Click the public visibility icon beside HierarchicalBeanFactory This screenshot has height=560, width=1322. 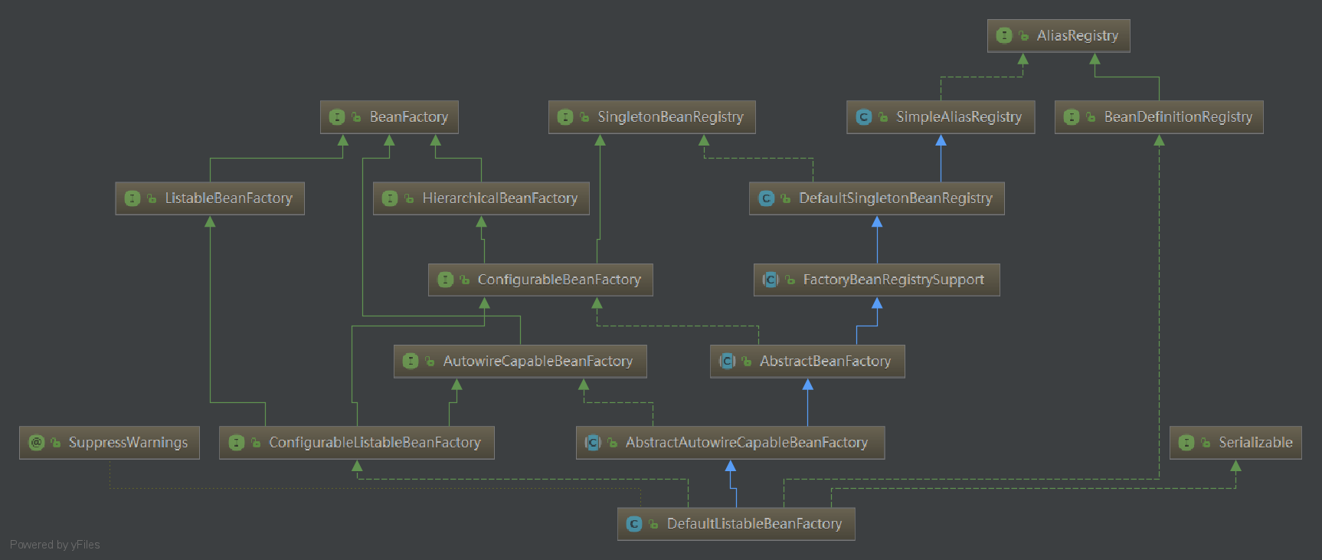tap(409, 198)
